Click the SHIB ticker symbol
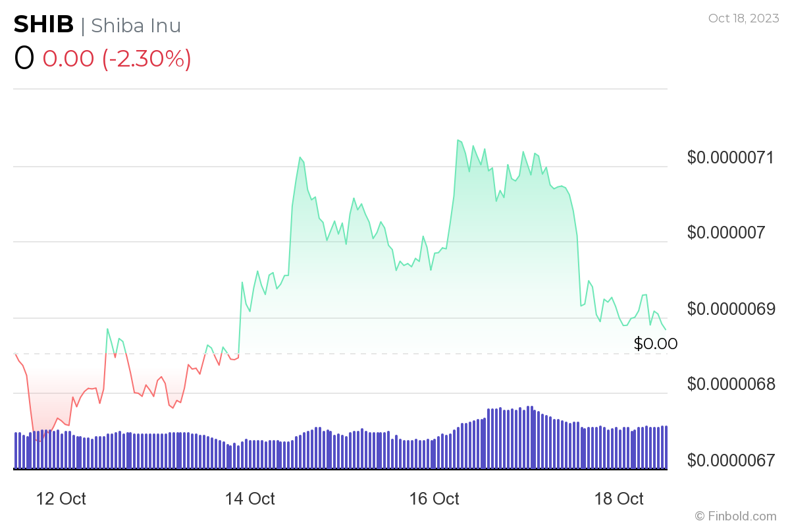Screen dimensions: 790x527 point(43,25)
